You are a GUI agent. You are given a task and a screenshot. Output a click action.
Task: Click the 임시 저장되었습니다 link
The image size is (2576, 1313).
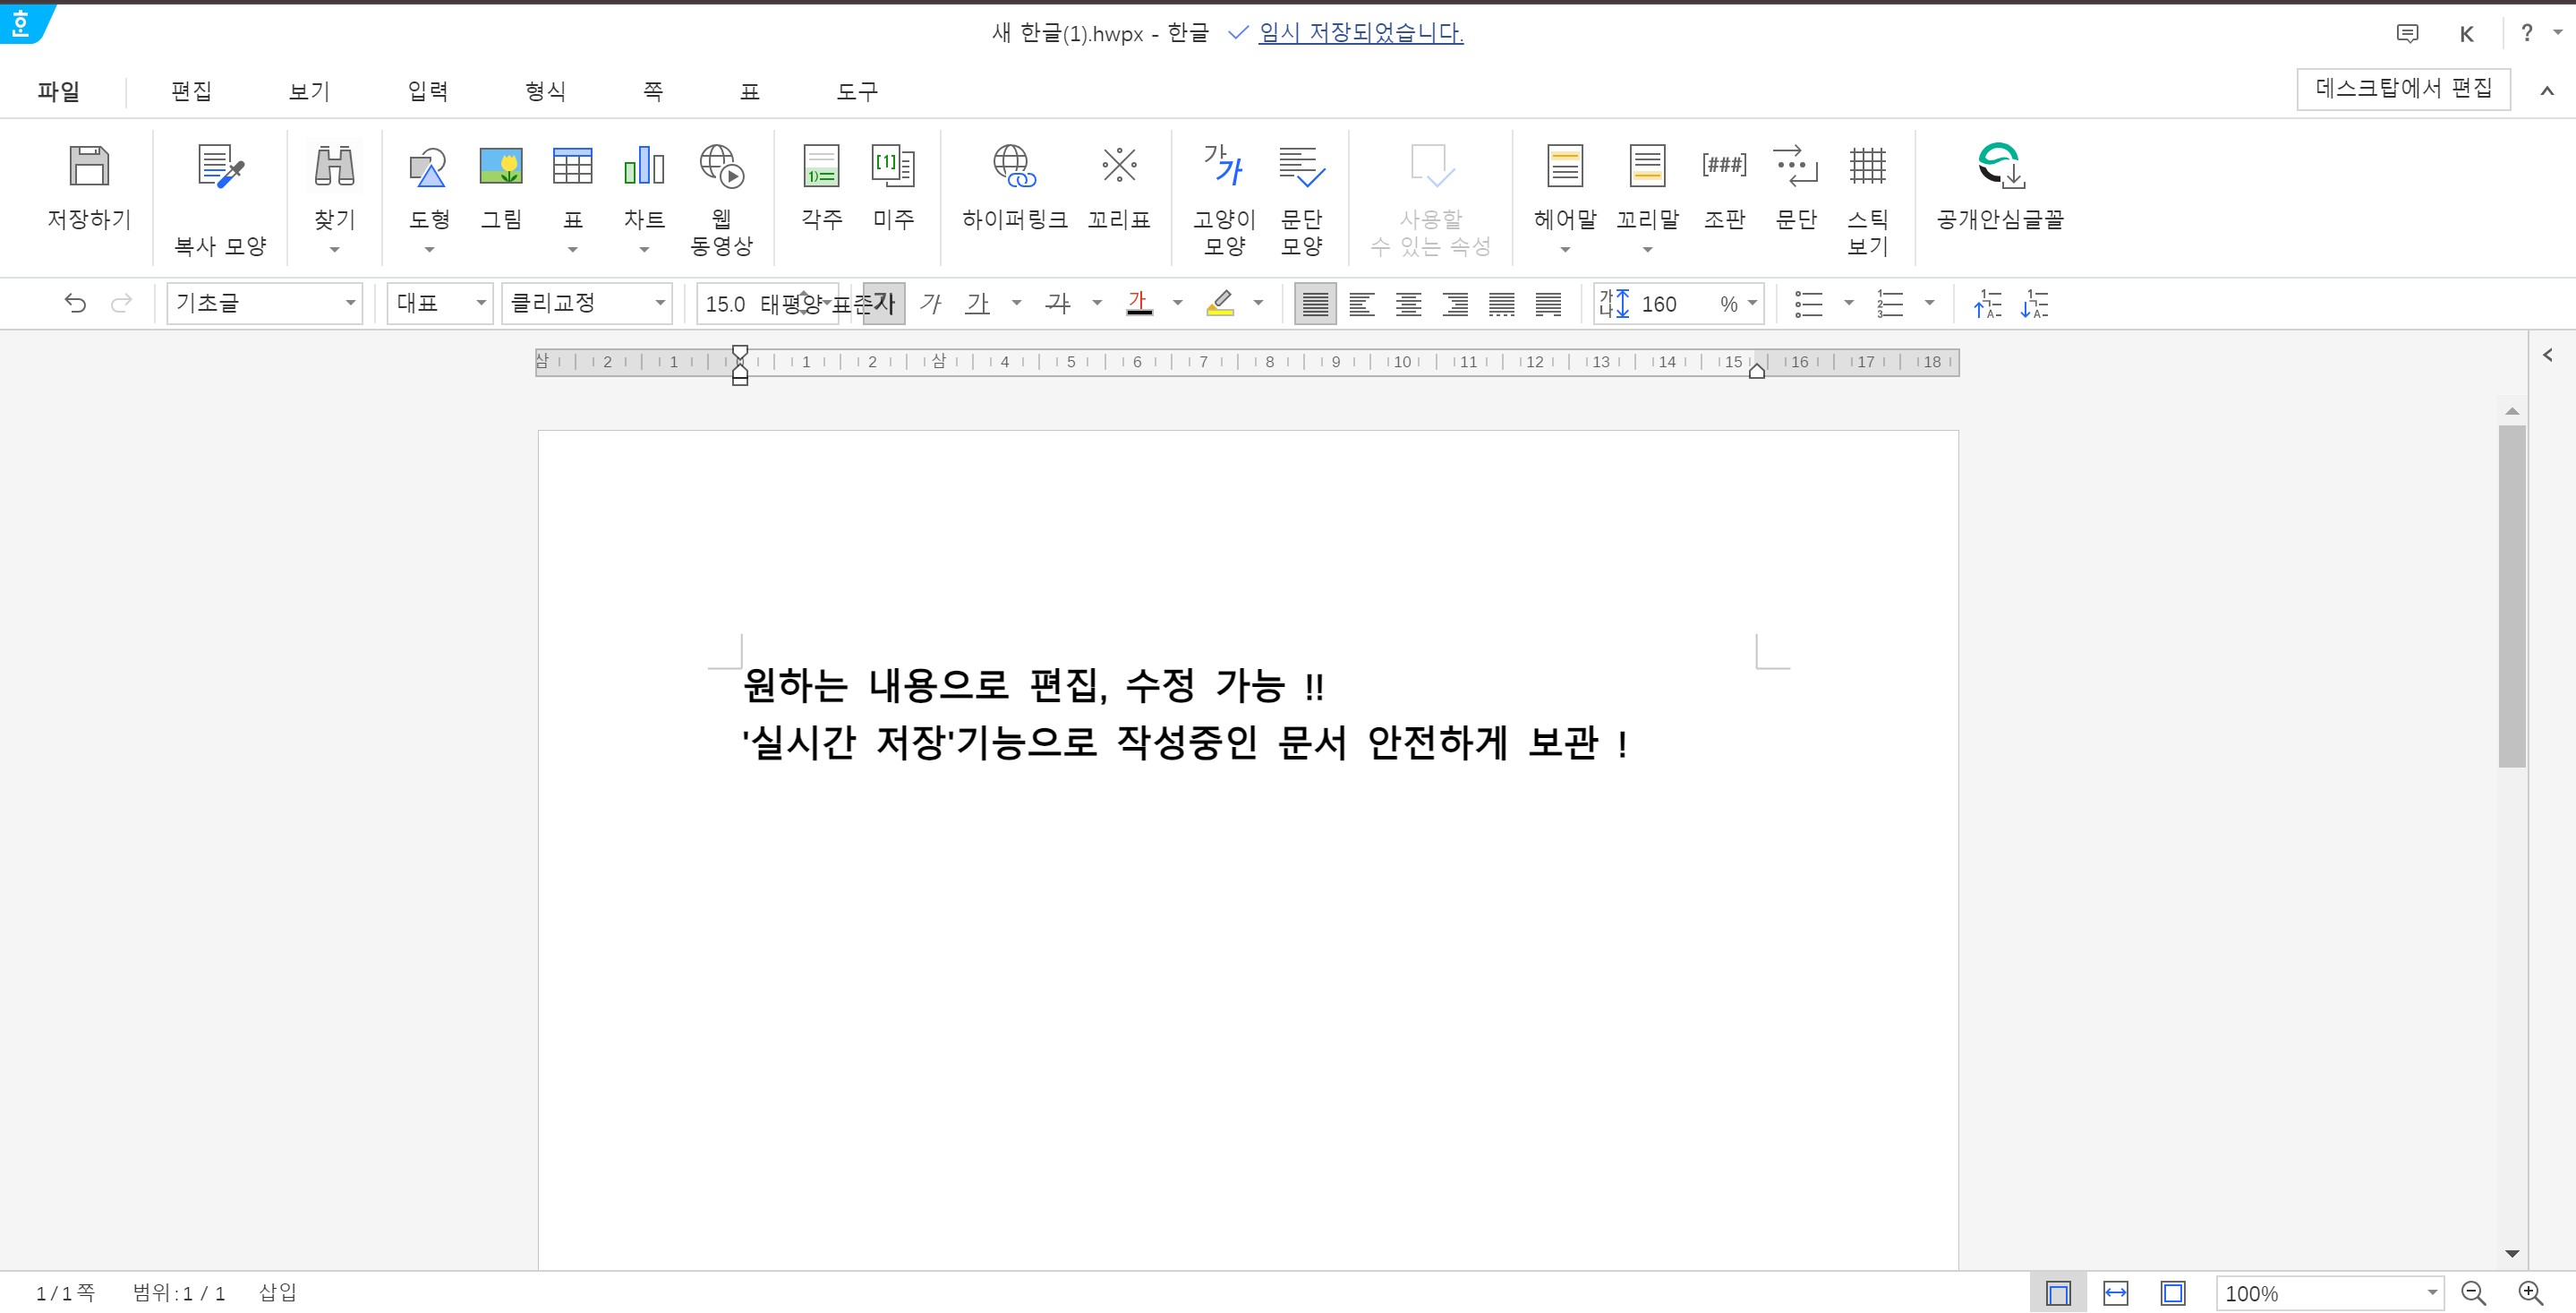click(x=1360, y=33)
